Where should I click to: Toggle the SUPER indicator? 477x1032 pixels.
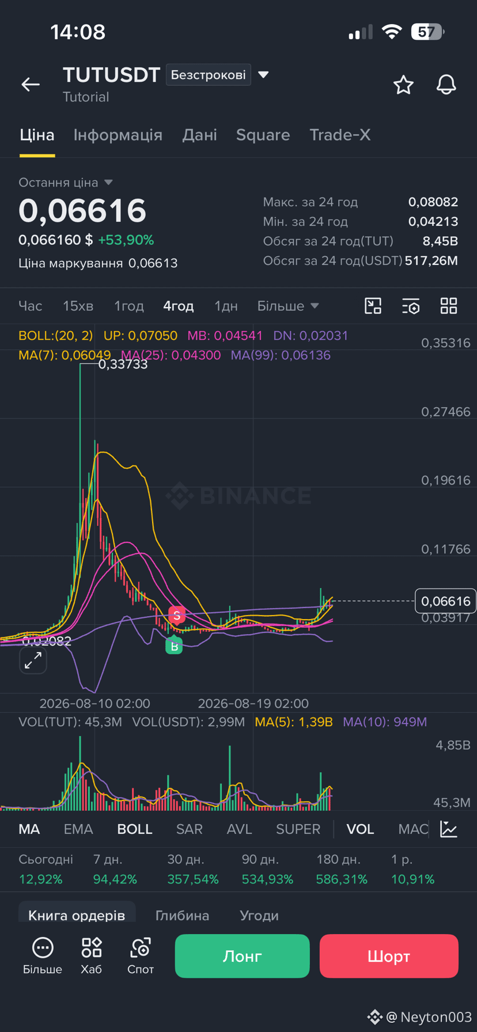(298, 829)
